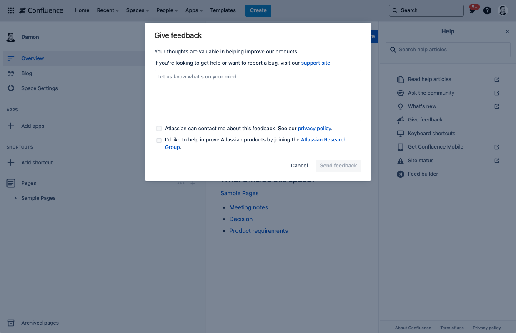Click the Send feedback button
This screenshot has height=333, width=516.
(338, 166)
